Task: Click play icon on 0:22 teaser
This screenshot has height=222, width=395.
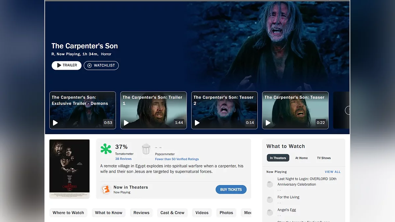Action: (x=268, y=123)
